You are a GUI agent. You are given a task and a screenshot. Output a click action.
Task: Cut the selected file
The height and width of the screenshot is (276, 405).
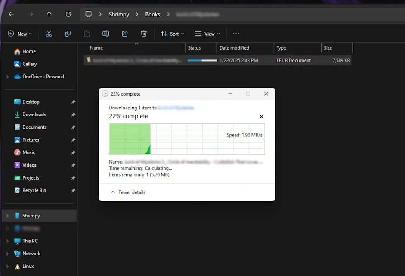tap(49, 34)
